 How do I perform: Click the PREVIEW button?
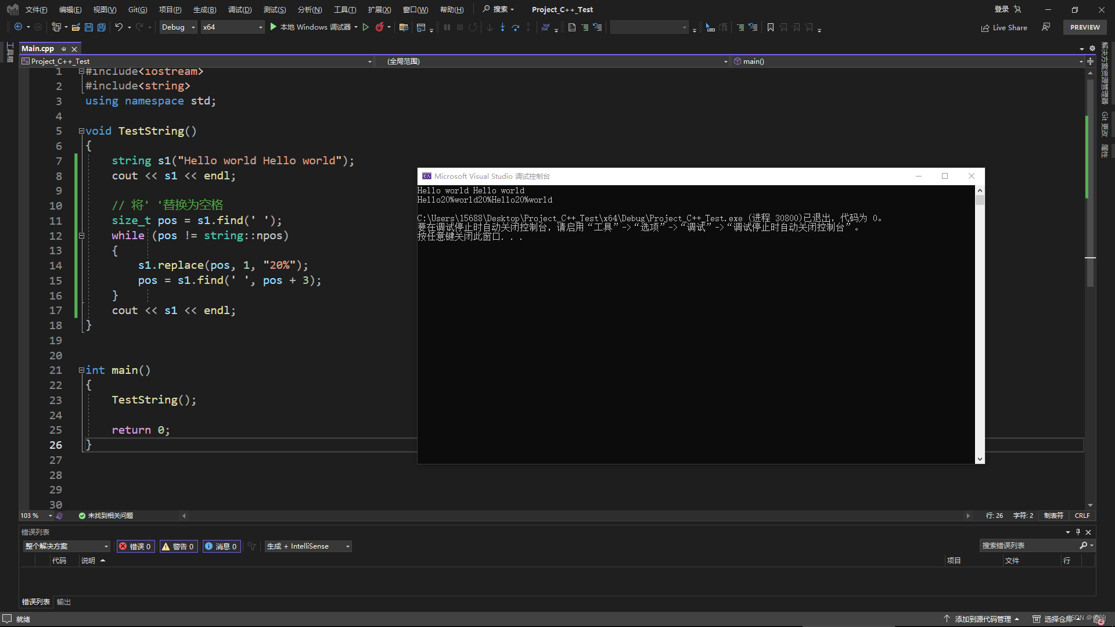1085,27
